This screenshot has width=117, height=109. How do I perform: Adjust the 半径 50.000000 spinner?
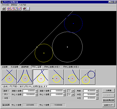97,95
